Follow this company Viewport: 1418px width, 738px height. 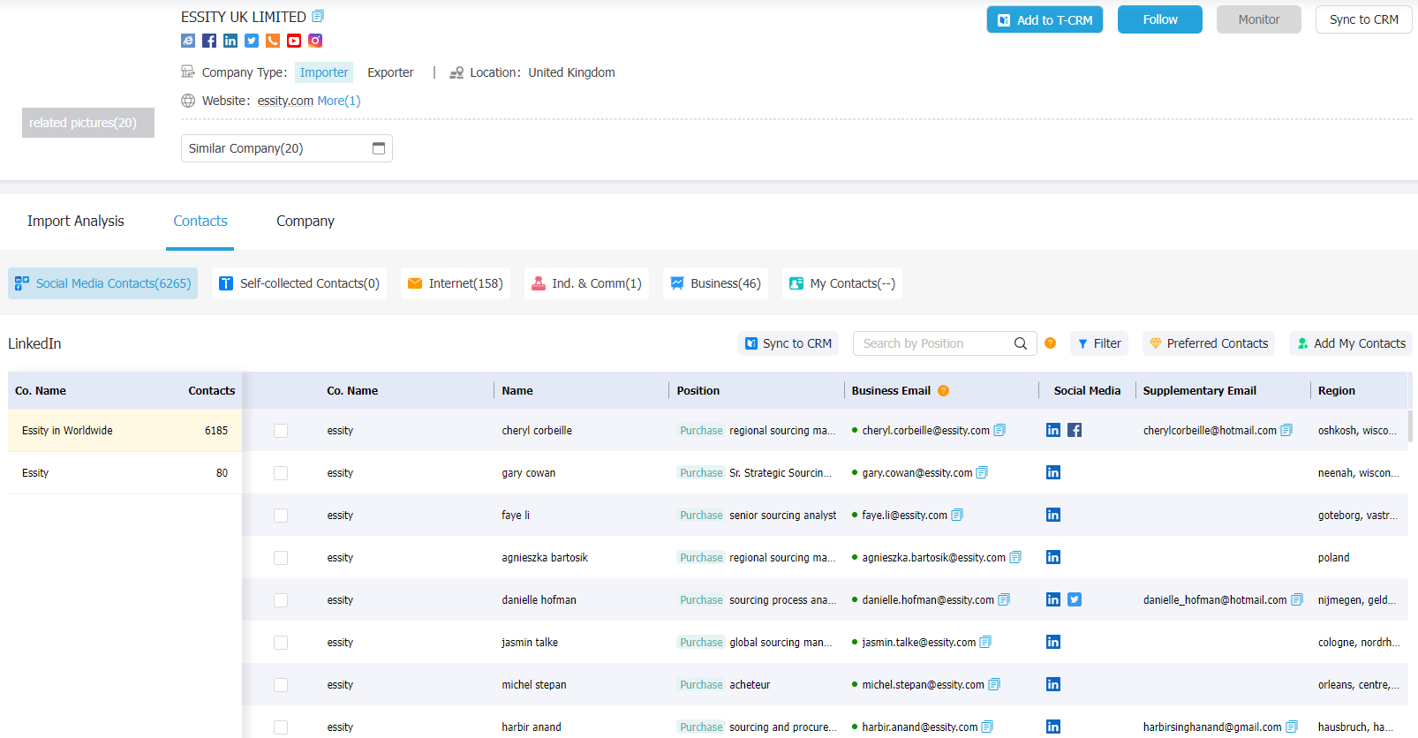pos(1160,19)
